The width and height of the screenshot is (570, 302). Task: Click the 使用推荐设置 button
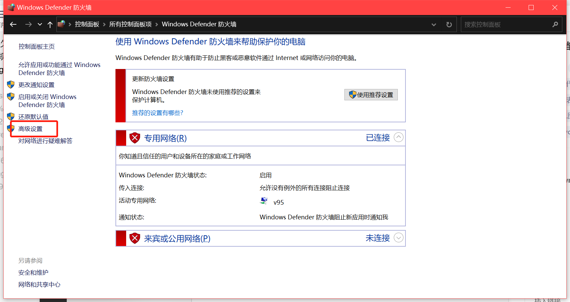click(371, 95)
